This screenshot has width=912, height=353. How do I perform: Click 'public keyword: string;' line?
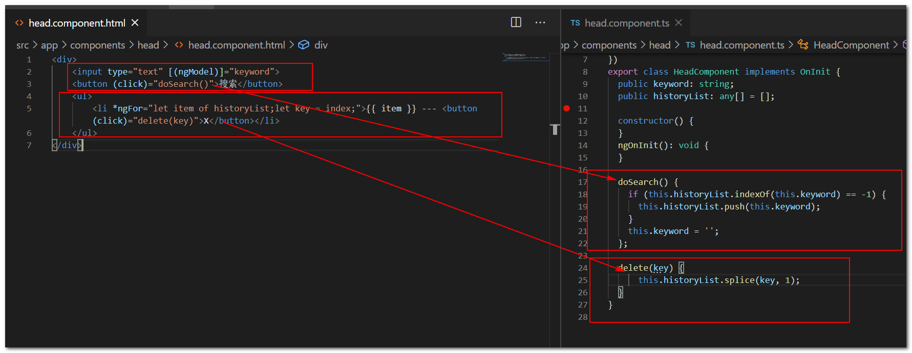coord(675,84)
